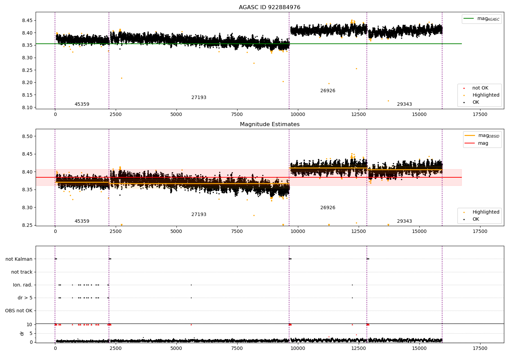Click the "Magnitude Estimates" plot title
The height and width of the screenshot is (356, 509).
(270, 124)
